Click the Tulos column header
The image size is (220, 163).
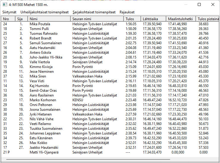click(x=132, y=19)
